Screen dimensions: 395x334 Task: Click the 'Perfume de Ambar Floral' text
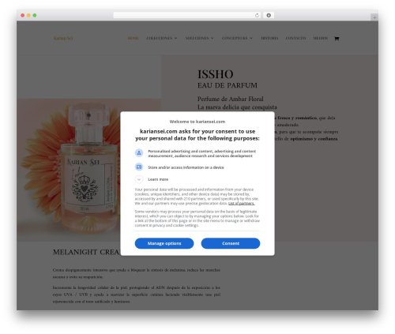coord(231,99)
